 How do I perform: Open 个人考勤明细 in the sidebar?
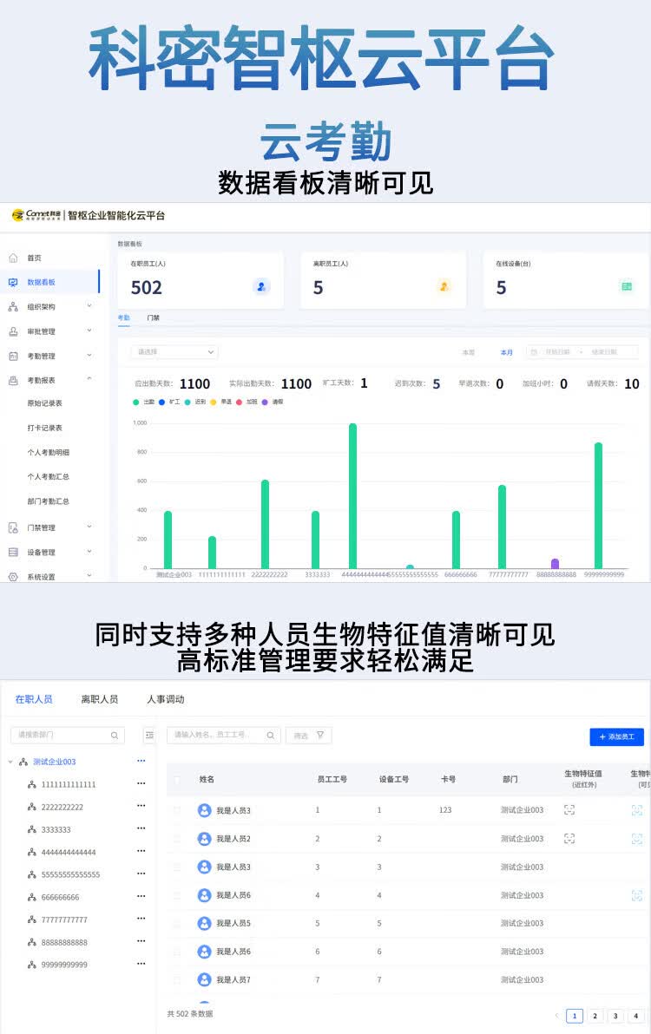pyautogui.click(x=48, y=453)
